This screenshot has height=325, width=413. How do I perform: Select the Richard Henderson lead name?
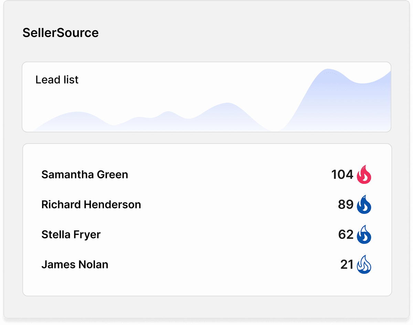(x=91, y=205)
